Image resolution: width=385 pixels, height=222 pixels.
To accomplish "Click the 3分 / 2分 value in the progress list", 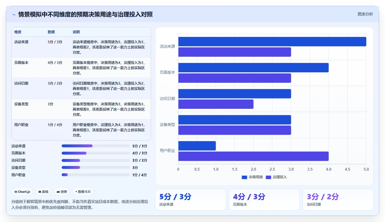I will point(140,160).
